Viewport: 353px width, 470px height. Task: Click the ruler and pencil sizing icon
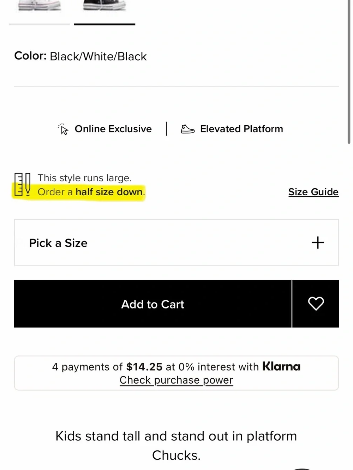(x=22, y=184)
